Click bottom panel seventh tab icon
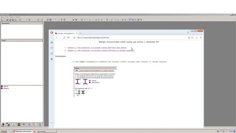 tap(35, 125)
